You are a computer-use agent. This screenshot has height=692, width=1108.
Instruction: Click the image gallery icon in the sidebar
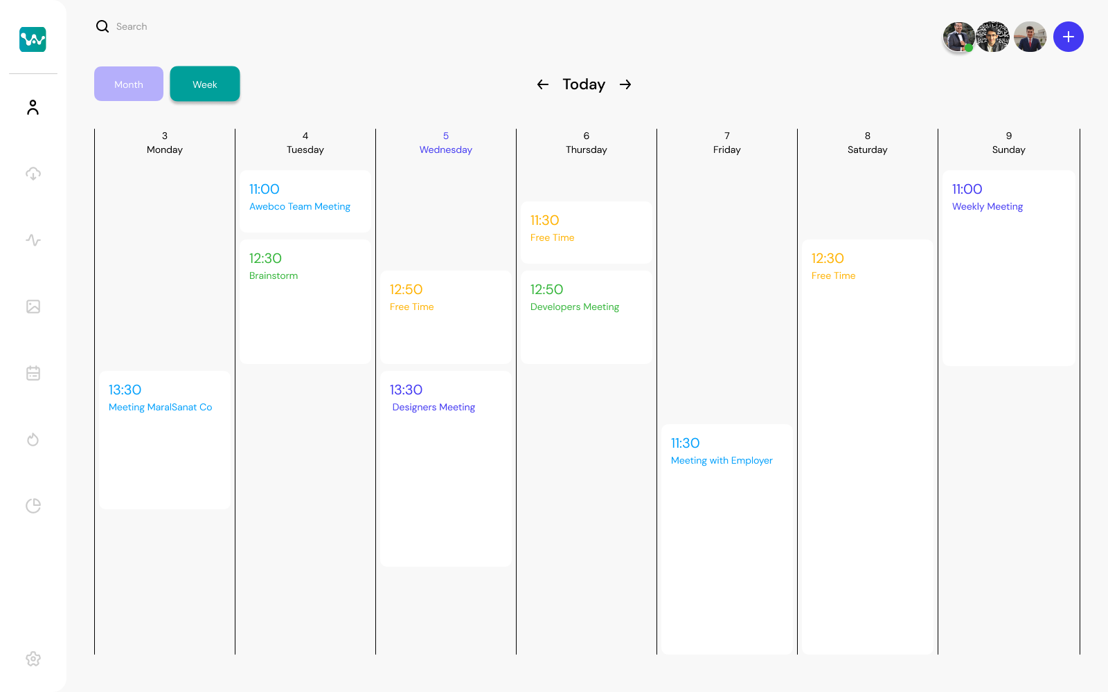tap(33, 307)
